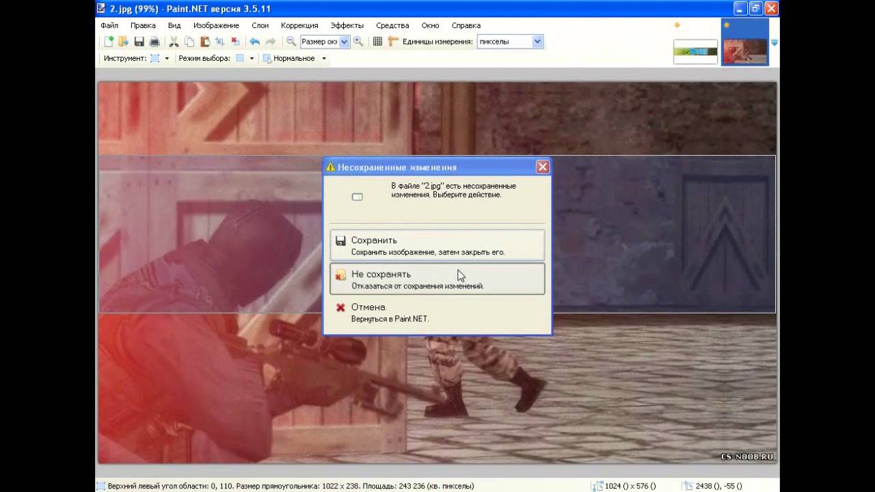Click the Copy icon in toolbar
The height and width of the screenshot is (492, 875).
pyautogui.click(x=189, y=42)
